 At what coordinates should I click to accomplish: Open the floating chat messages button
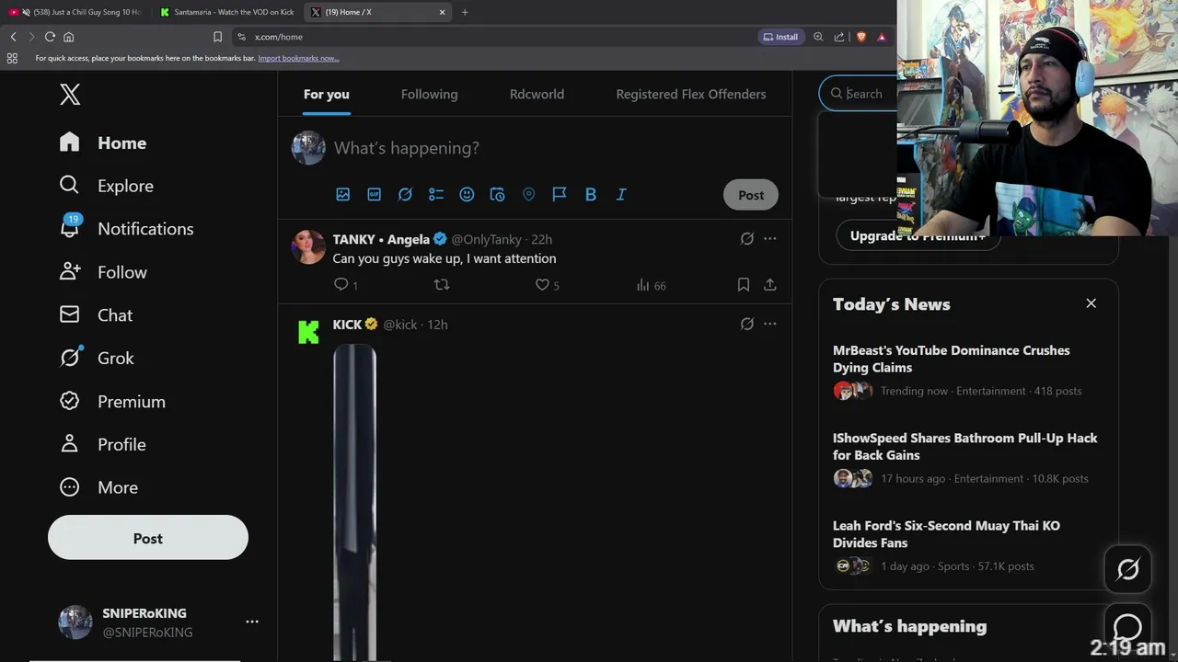(1127, 626)
